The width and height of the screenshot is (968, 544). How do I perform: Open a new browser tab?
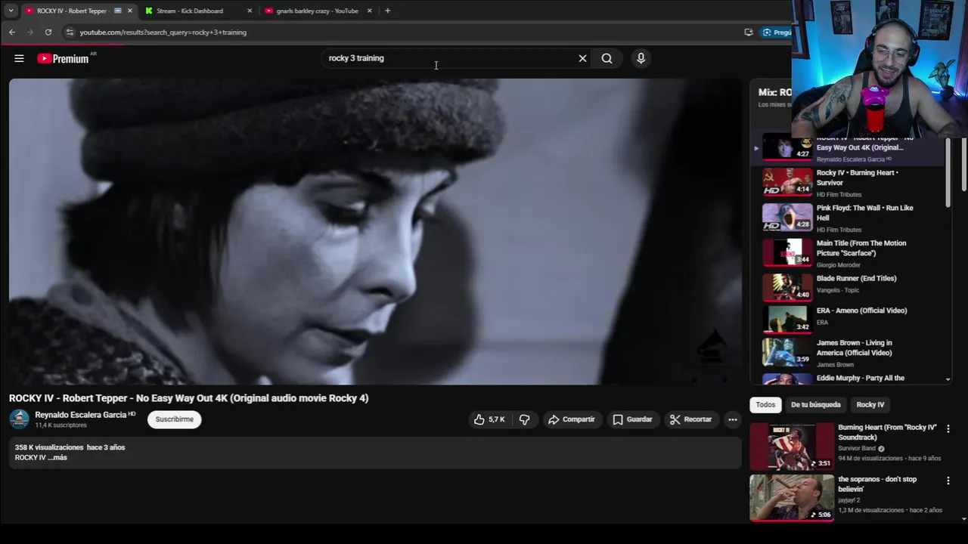click(x=387, y=11)
